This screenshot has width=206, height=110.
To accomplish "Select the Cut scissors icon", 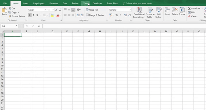I will (x=10, y=8).
